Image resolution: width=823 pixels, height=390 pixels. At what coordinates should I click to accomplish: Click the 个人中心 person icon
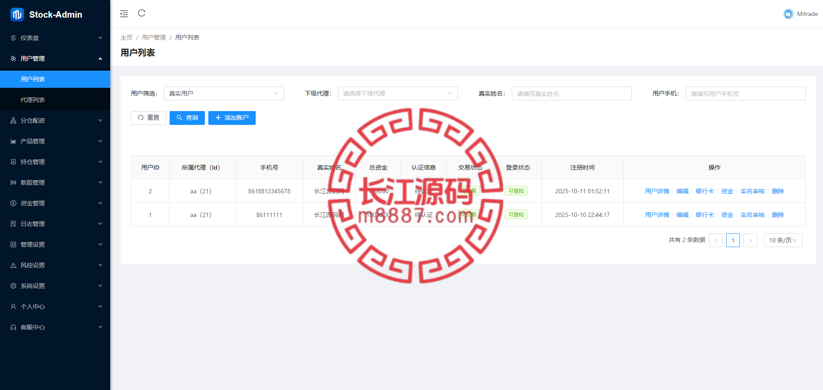coord(13,306)
